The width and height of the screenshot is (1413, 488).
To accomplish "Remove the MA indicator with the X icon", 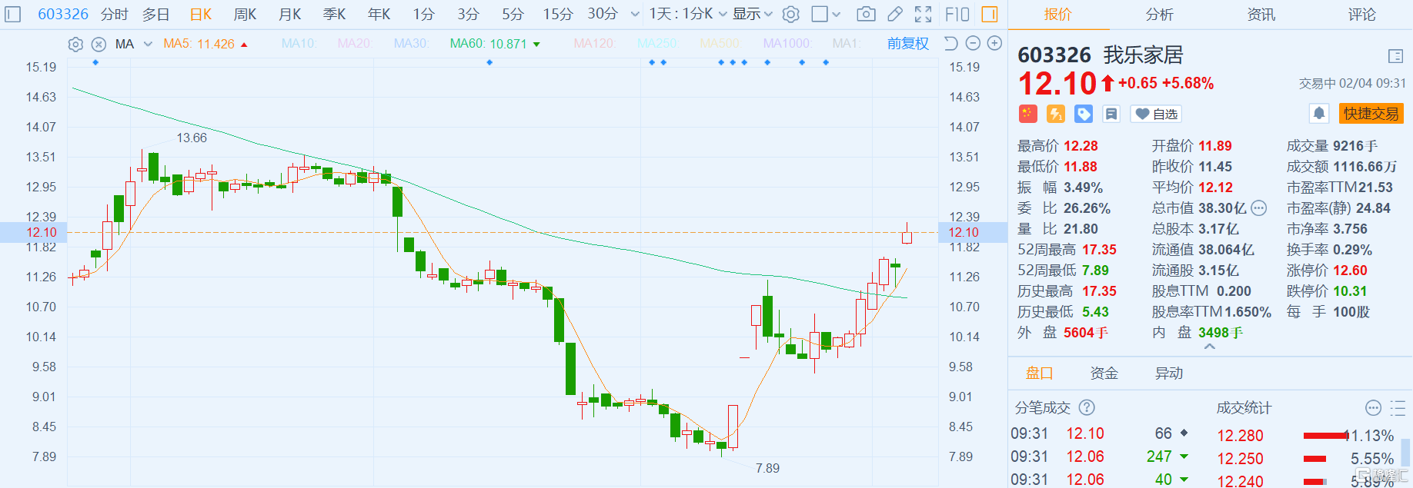I will point(99,45).
